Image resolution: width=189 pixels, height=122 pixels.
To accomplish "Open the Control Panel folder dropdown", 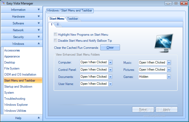I will 111,70.
